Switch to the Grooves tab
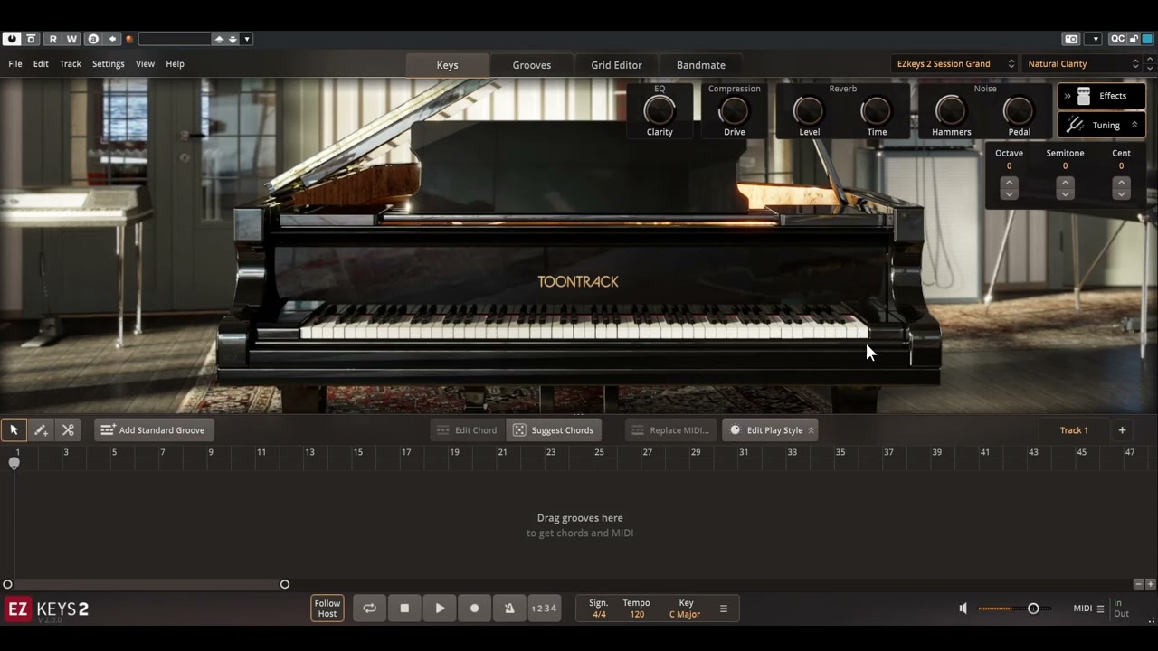The image size is (1158, 651). tap(532, 65)
